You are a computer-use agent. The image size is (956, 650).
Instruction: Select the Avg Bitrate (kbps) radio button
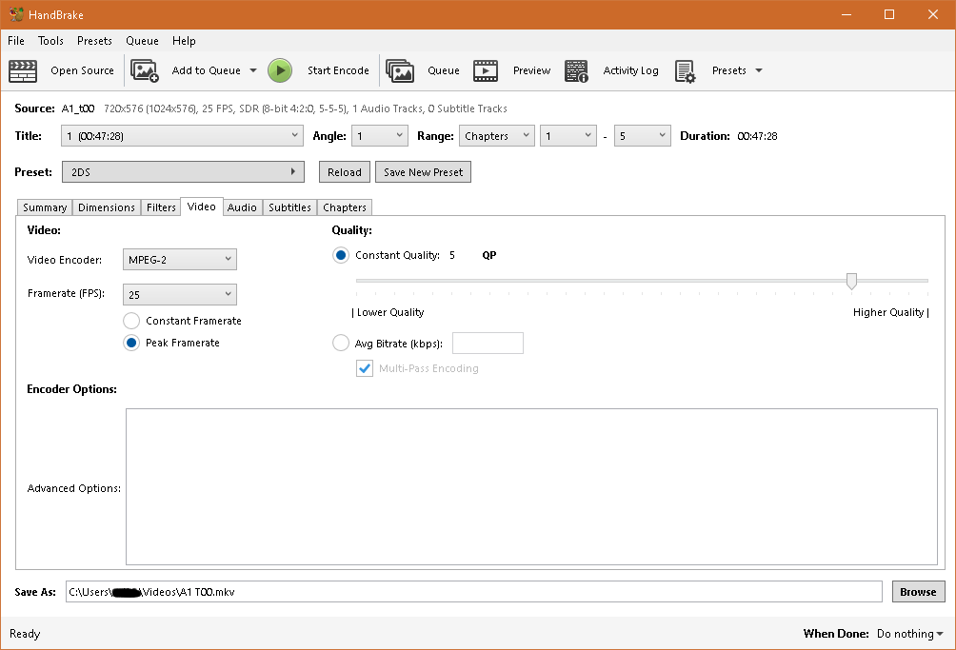(341, 343)
